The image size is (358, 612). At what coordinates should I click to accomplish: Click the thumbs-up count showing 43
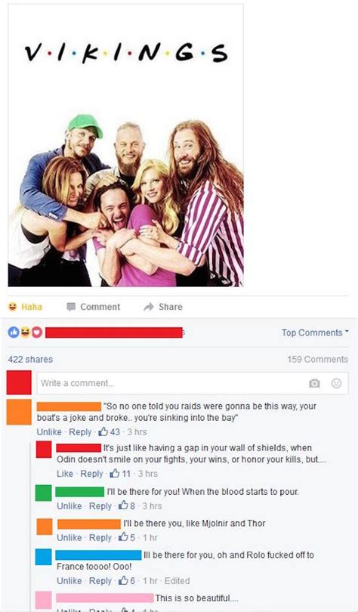[110, 431]
